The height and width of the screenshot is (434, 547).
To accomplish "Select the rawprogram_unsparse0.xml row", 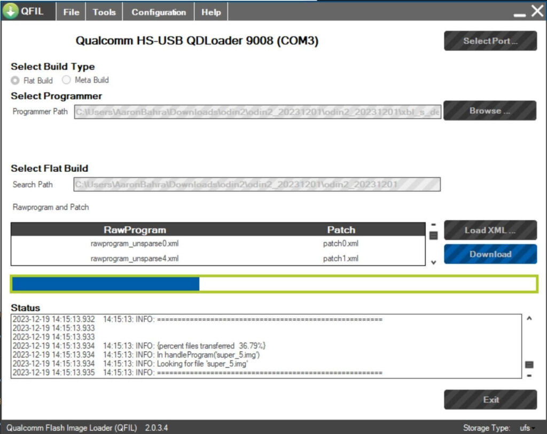I will point(135,243).
